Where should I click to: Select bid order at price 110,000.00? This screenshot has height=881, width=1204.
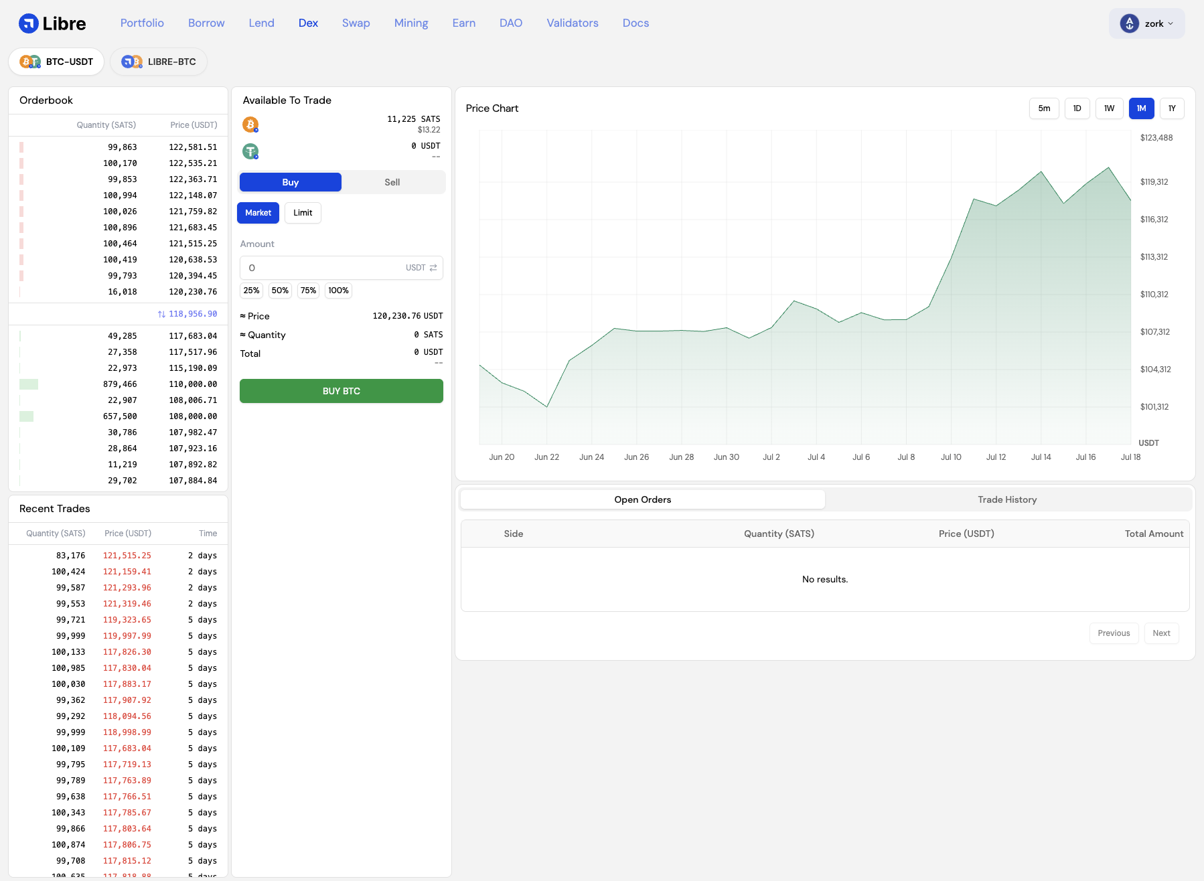click(119, 384)
